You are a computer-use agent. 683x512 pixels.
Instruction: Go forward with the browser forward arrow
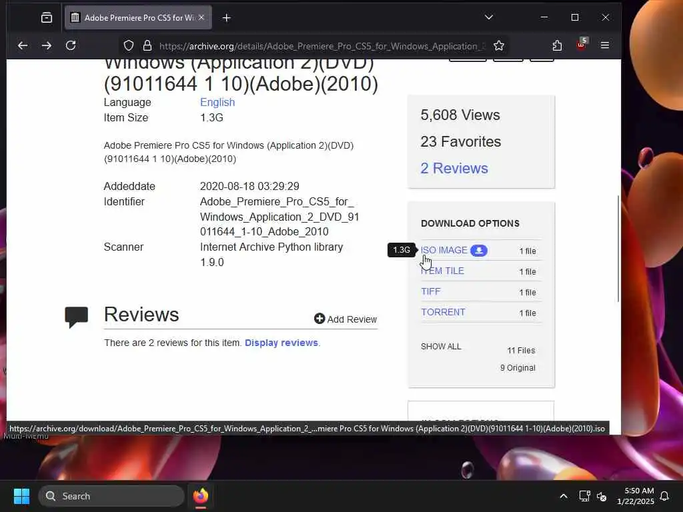coord(47,45)
